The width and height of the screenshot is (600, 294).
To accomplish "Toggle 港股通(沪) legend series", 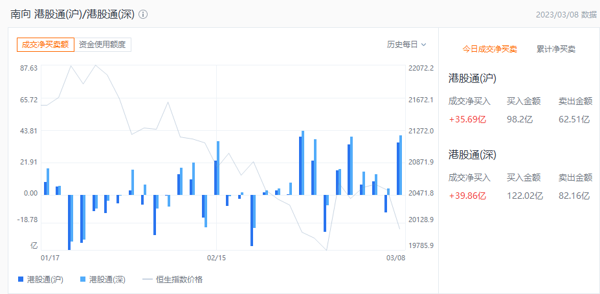I will [41, 280].
